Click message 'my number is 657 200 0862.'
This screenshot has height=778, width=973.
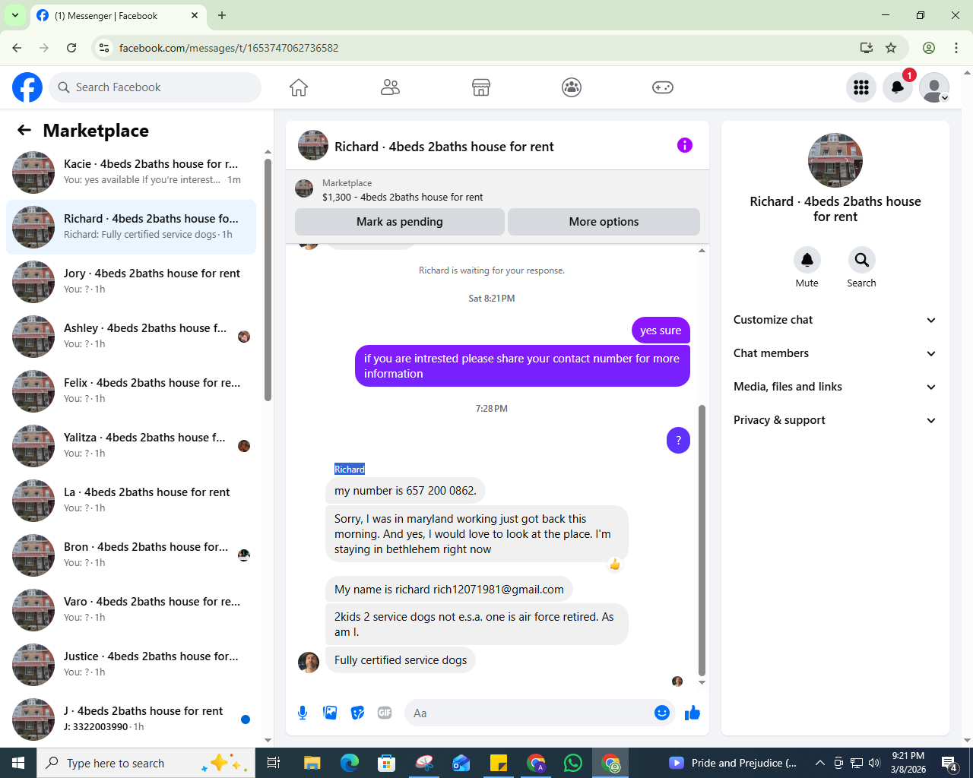coord(405,491)
